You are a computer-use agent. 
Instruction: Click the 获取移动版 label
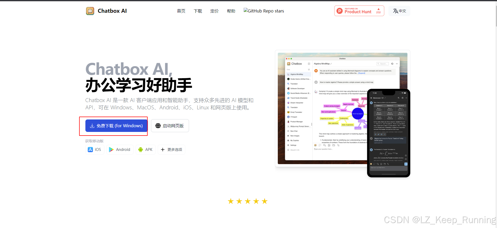pos(95,141)
